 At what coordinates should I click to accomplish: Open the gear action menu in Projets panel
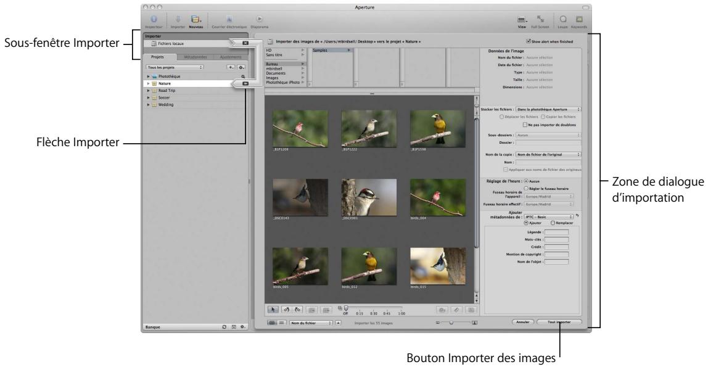coord(241,67)
